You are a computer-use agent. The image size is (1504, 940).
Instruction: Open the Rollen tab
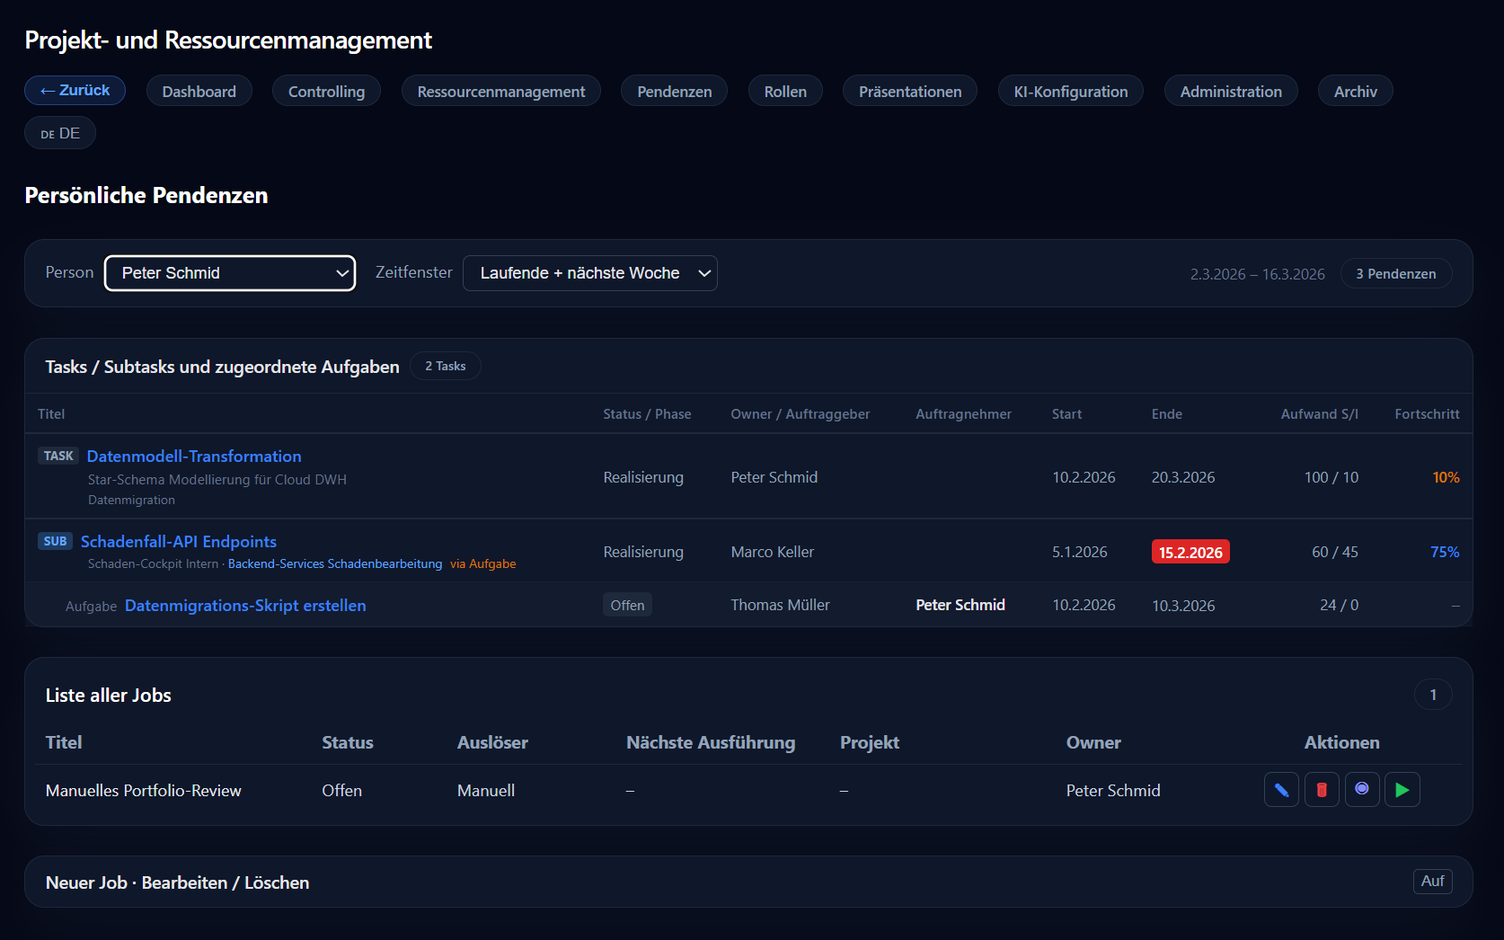point(785,92)
